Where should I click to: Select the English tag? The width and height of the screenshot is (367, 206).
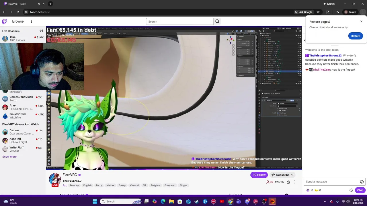(87, 185)
